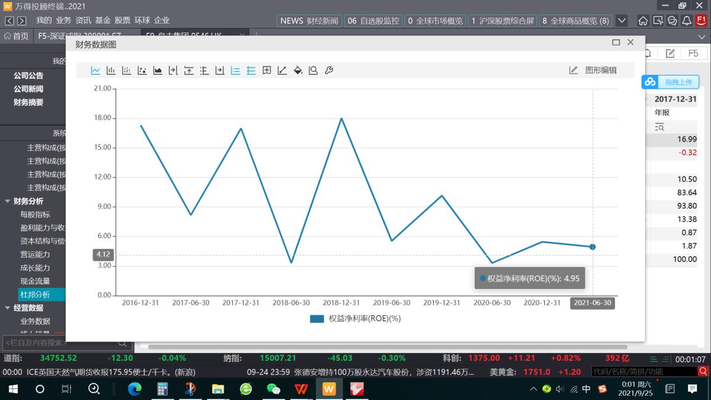This screenshot has width=711, height=400.
Task: Open 06 自选股监控 shortcut
Action: click(x=373, y=21)
